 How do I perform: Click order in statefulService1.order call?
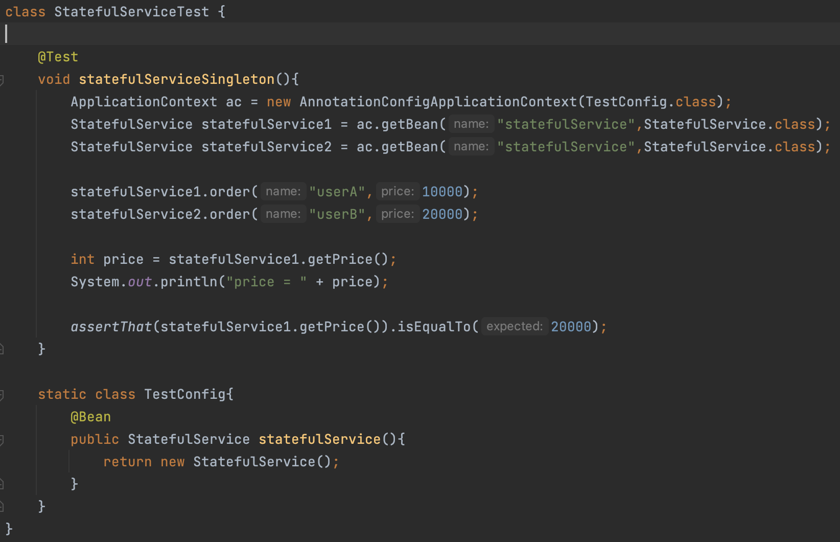pos(229,192)
